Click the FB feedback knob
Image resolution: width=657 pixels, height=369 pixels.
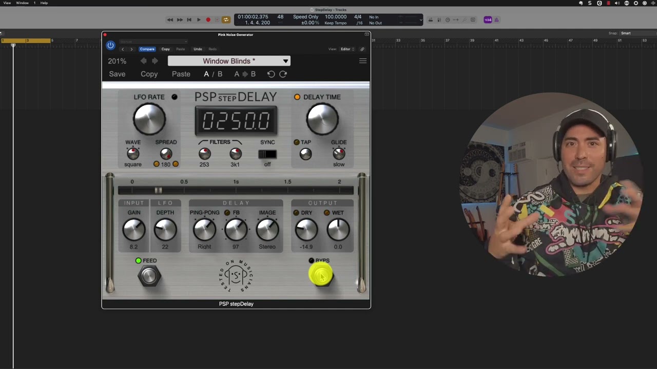[236, 230]
